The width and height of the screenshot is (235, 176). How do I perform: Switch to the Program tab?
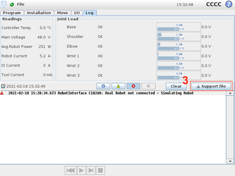pos(12,13)
